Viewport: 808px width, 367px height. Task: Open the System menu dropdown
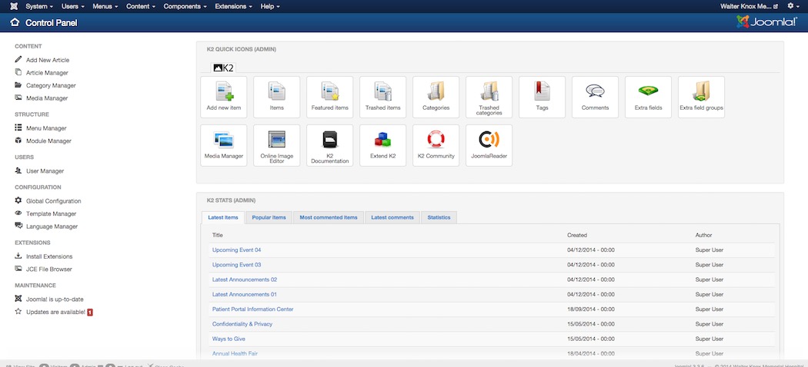point(39,6)
